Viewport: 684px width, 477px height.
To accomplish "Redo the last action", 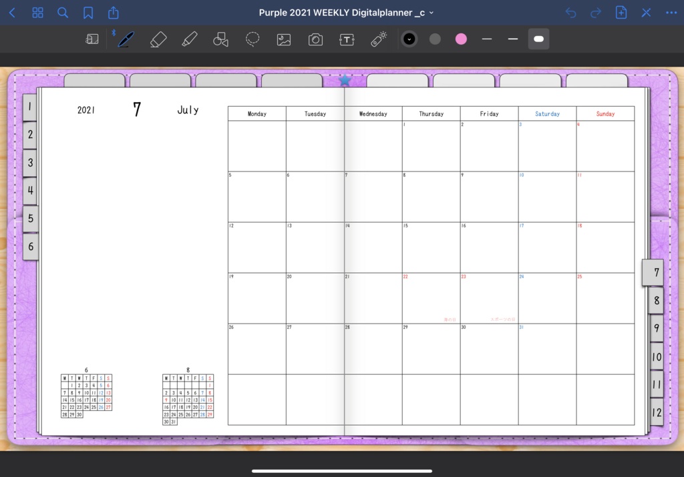I will (x=595, y=13).
